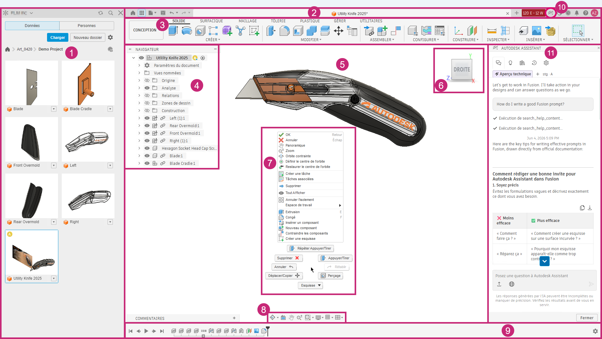Click Répéter Appuyer/Tirer button

tap(310, 248)
